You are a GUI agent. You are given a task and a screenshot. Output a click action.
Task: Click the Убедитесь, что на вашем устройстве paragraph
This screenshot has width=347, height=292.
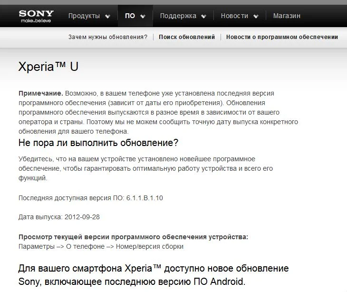tap(145, 168)
